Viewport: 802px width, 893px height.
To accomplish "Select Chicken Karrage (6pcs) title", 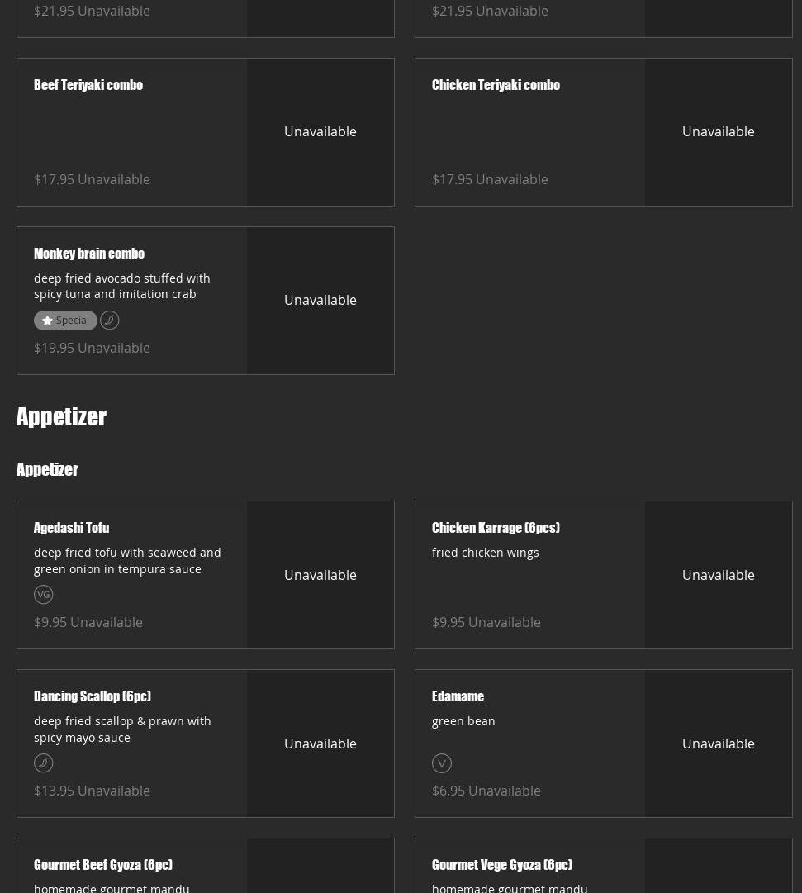I will click(496, 528).
